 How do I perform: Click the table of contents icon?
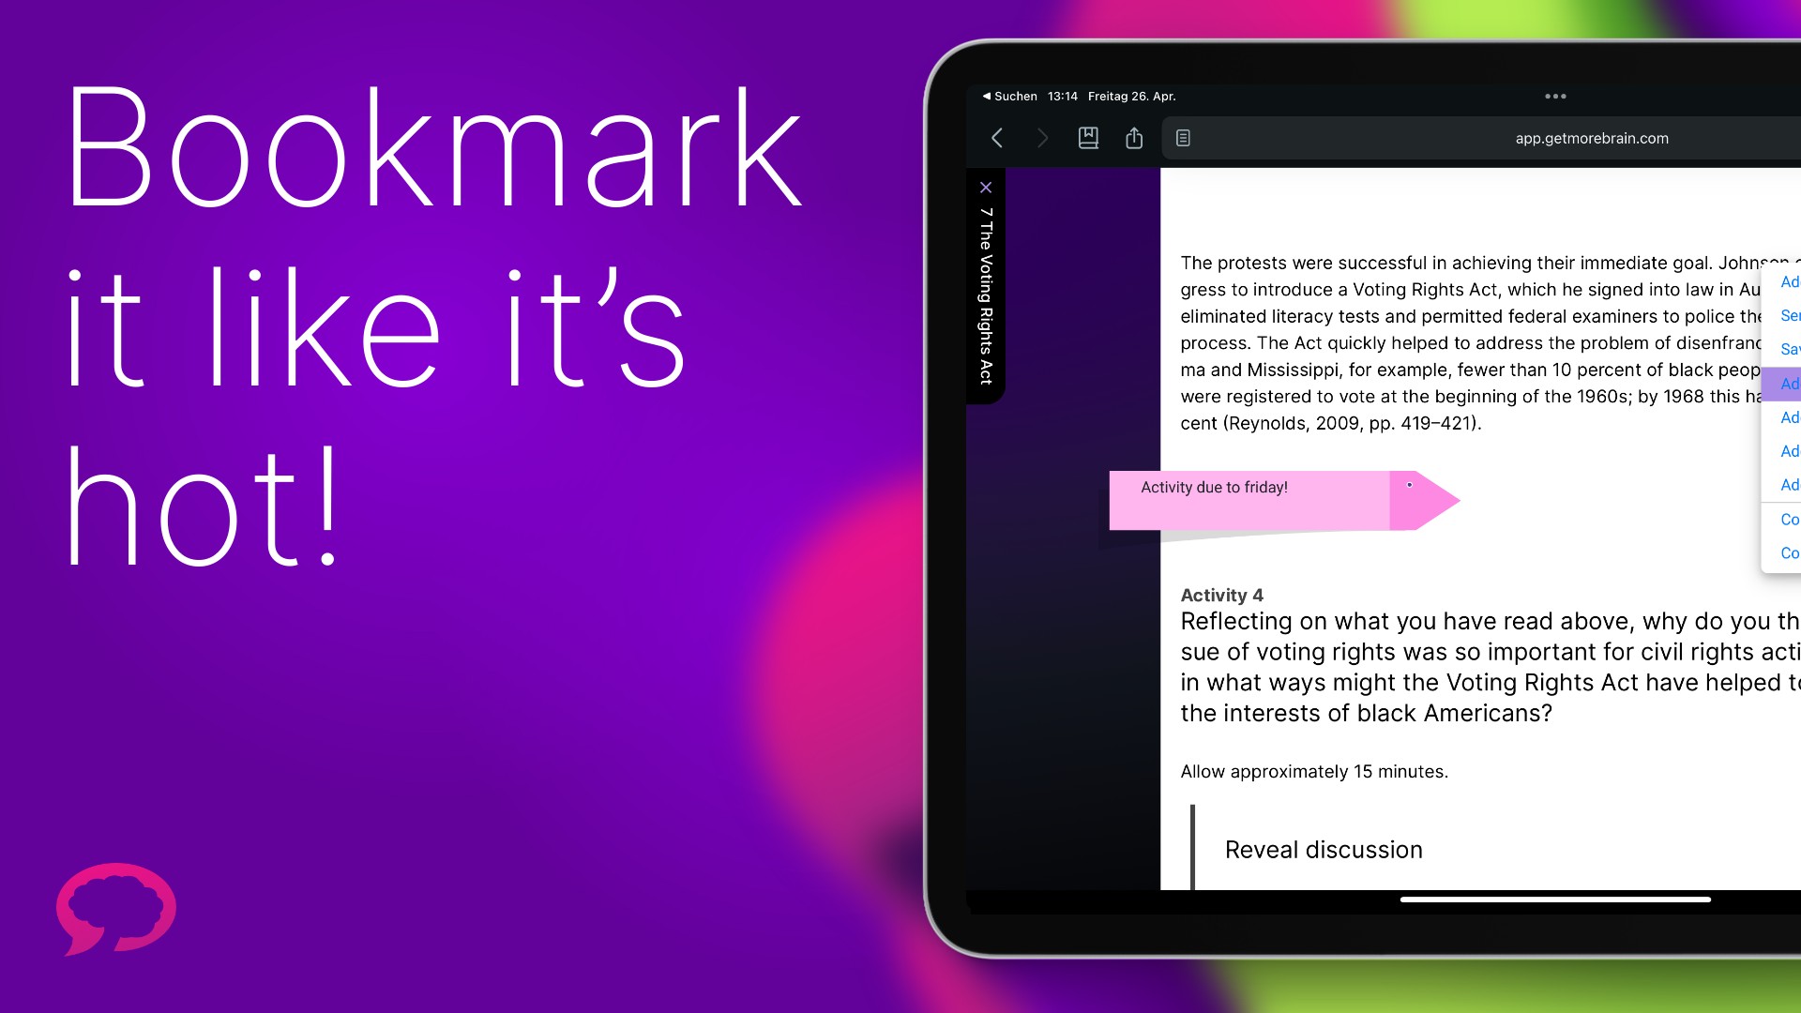1184,137
